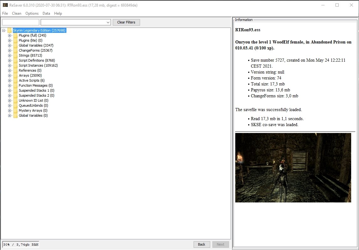Select the Arrays (25090) row

30,75
